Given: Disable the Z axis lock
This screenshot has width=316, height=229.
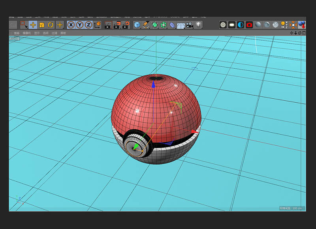Looking at the screenshot, I should click(x=88, y=25).
